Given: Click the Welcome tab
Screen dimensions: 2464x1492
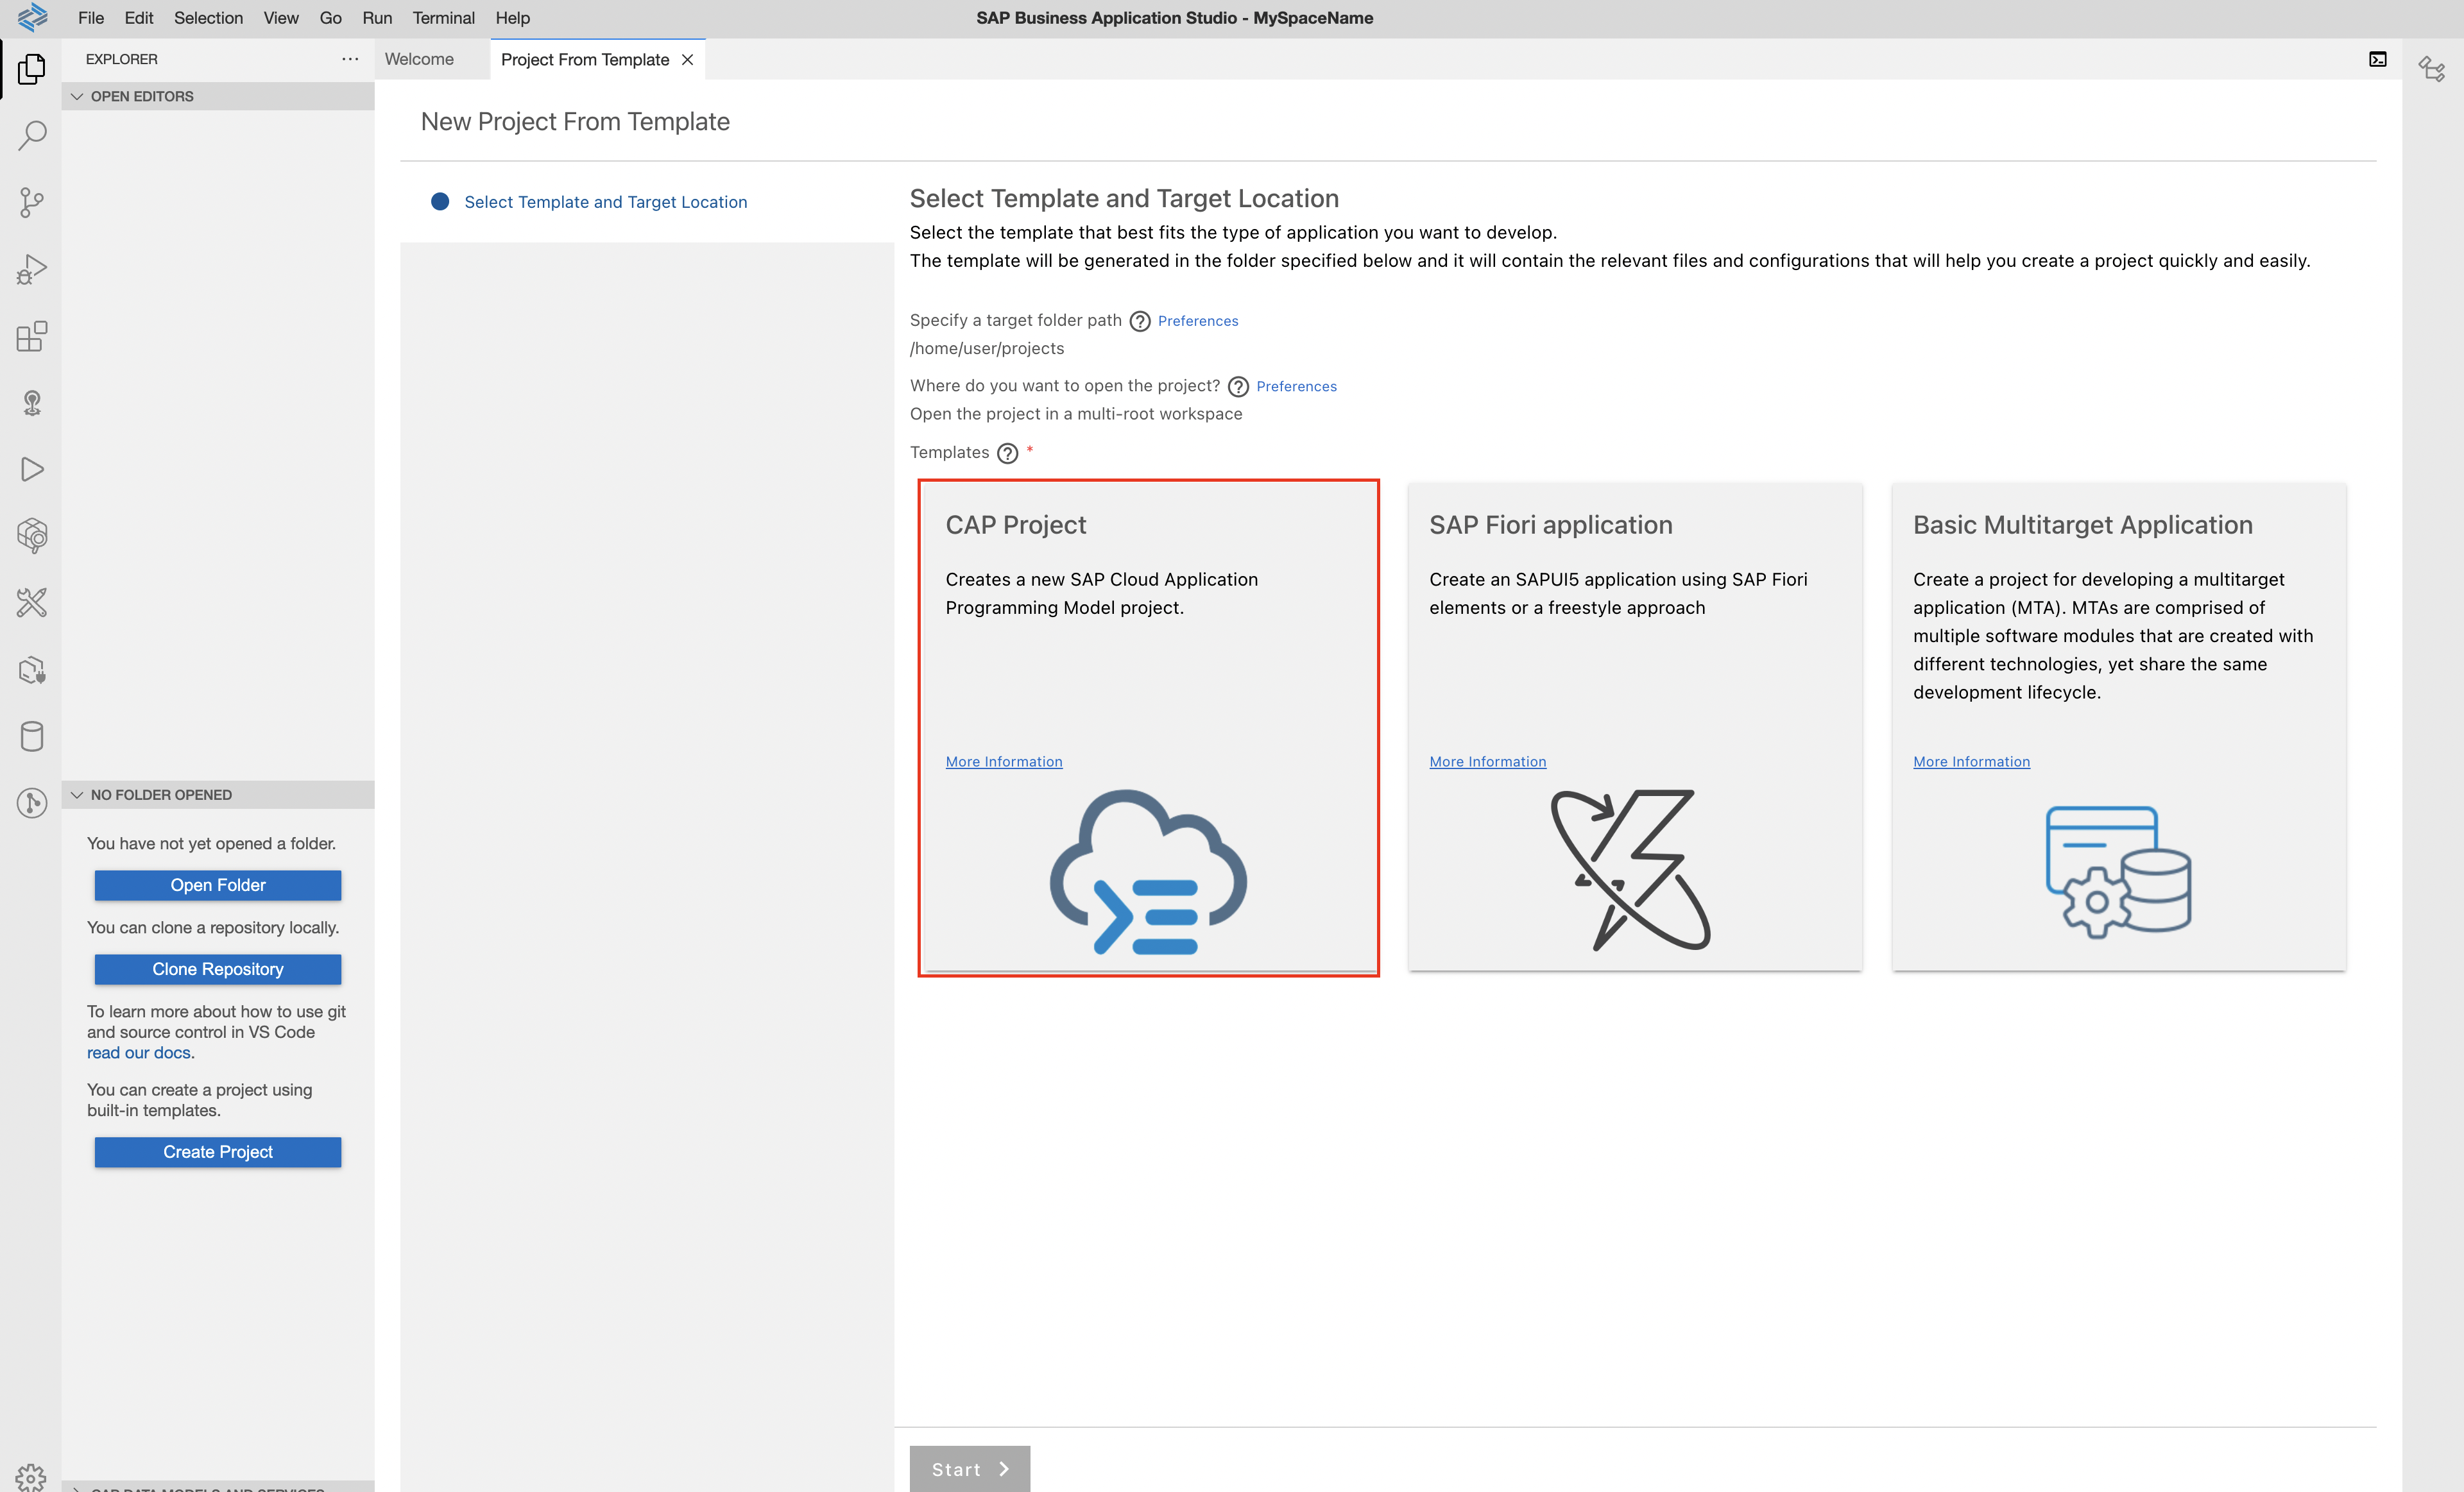Looking at the screenshot, I should (x=419, y=58).
